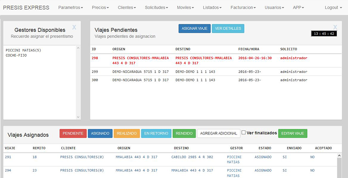Expand the Precios menu
348x178 pixels.
point(101,8)
